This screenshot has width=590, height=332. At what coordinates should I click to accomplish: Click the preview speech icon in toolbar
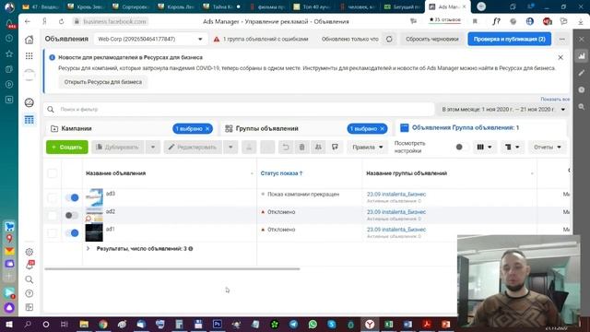[335, 148]
